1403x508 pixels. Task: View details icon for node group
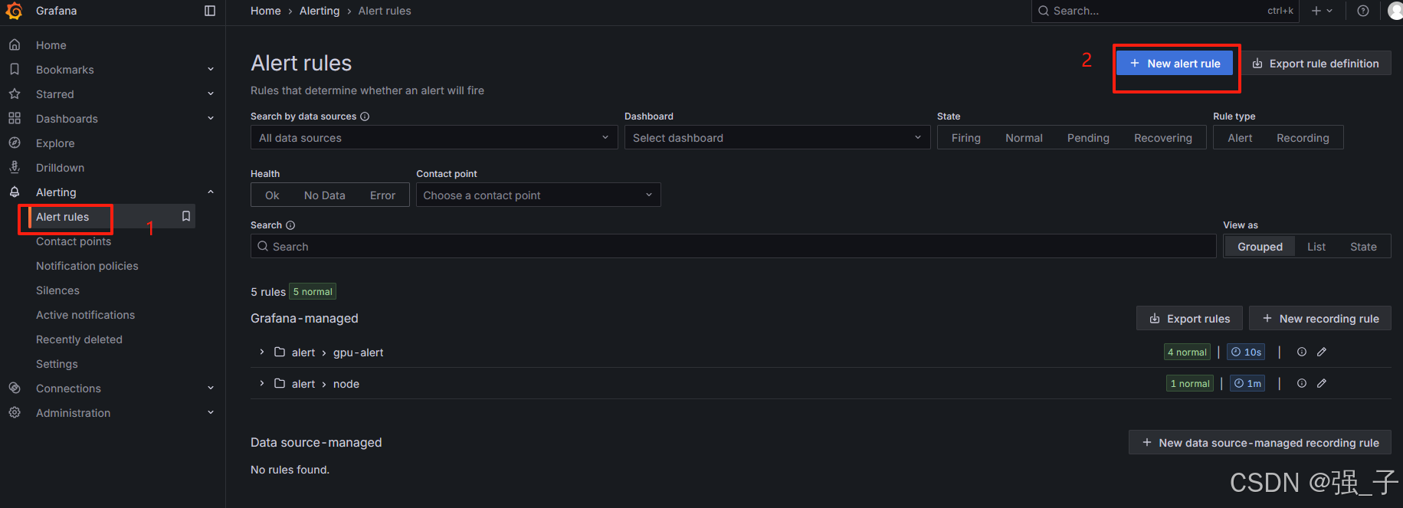[1302, 384]
